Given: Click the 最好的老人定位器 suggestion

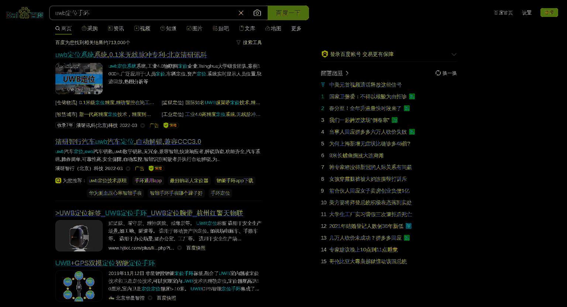Looking at the screenshot, I should click(x=189, y=181).
